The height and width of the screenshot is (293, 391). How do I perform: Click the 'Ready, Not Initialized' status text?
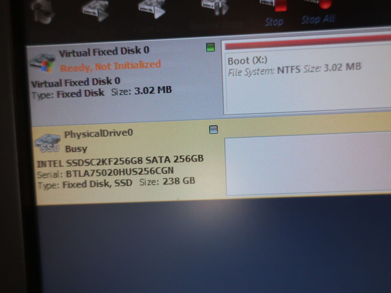tap(110, 66)
